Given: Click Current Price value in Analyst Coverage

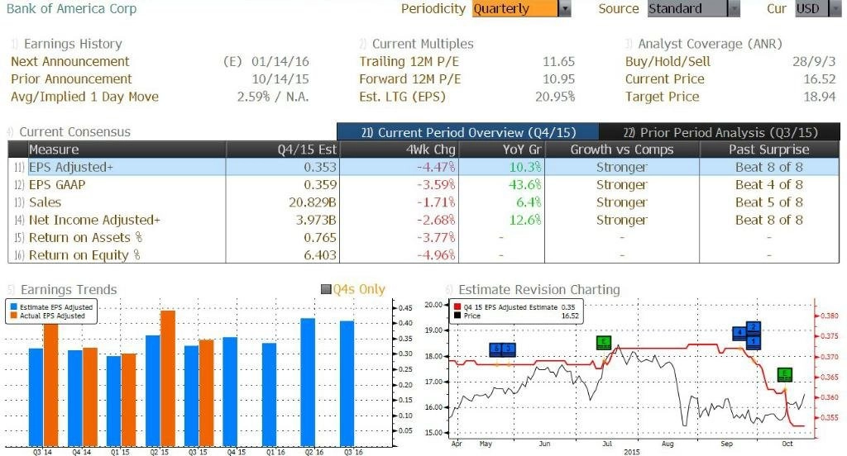Looking at the screenshot, I should (820, 78).
